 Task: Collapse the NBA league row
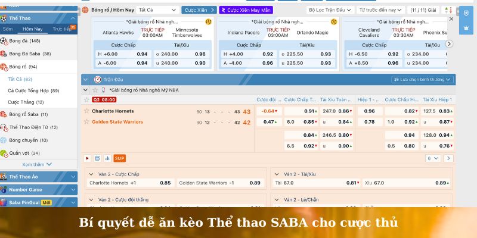coord(85,90)
